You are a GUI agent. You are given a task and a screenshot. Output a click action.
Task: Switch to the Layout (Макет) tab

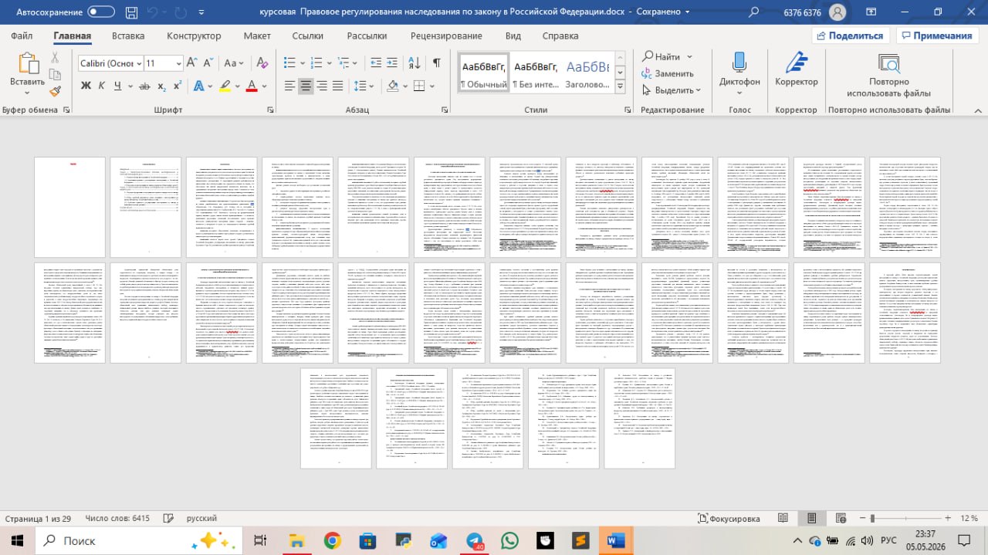(x=257, y=36)
